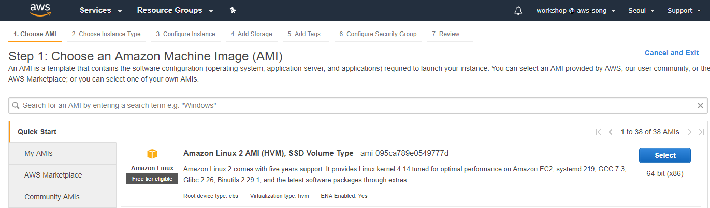710x208 pixels.
Task: Click the Amazon Linux label under the icon
Action: tap(152, 168)
